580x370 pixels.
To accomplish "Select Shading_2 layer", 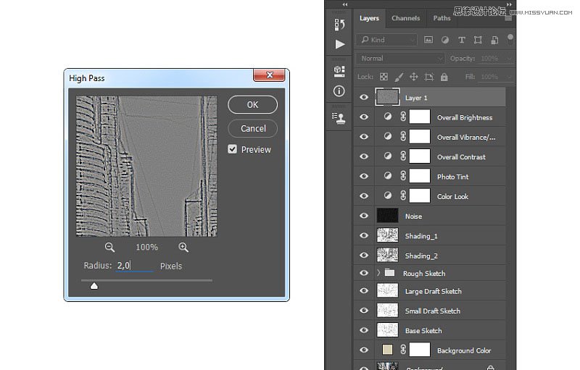I will pyautogui.click(x=430, y=255).
